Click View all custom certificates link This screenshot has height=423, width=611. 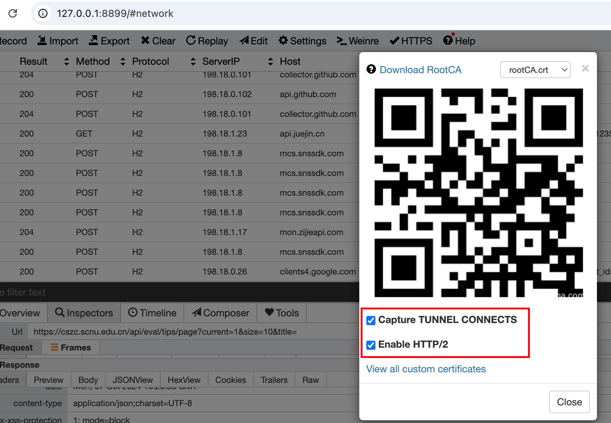click(x=426, y=369)
